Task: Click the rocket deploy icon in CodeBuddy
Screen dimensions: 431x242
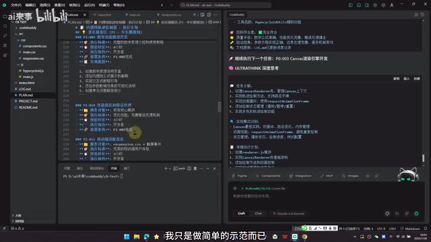Action: [x=376, y=175]
